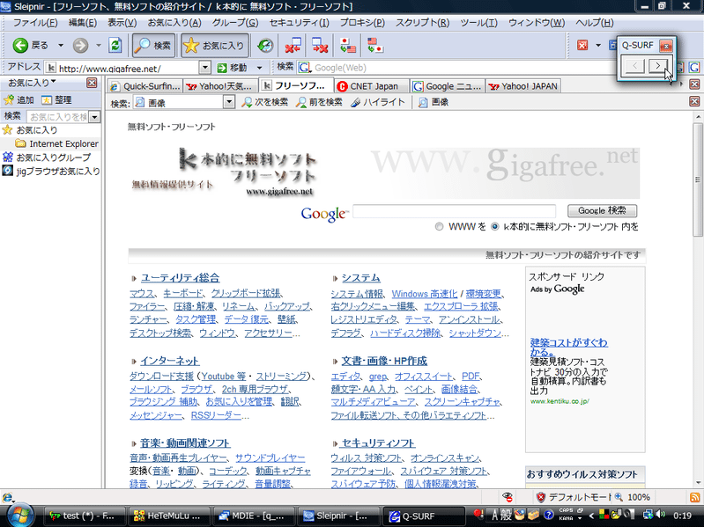Image resolution: width=704 pixels, height=527 pixels.
Task: Open the セキュリティソフト category link
Action: [378, 443]
